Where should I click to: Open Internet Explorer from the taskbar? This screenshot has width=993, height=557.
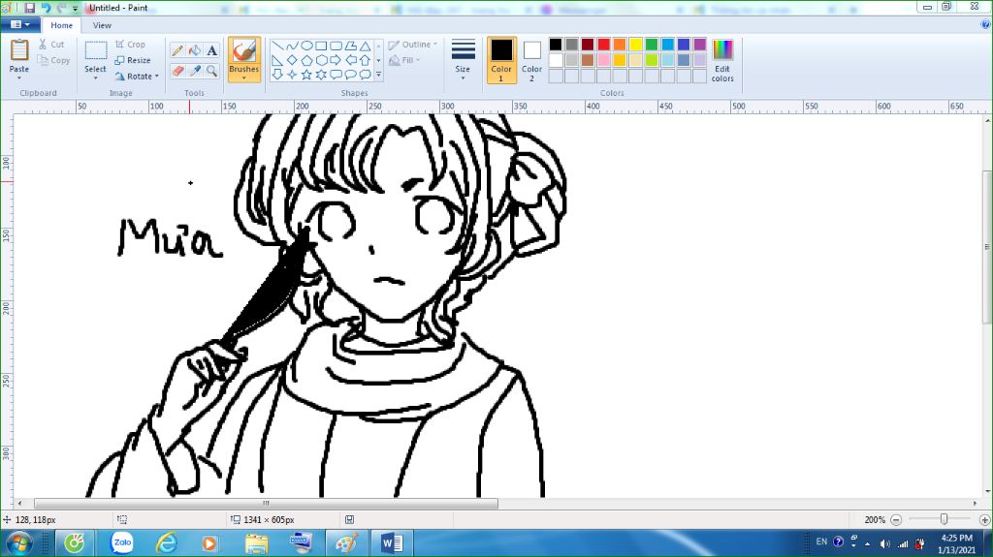coord(167,542)
